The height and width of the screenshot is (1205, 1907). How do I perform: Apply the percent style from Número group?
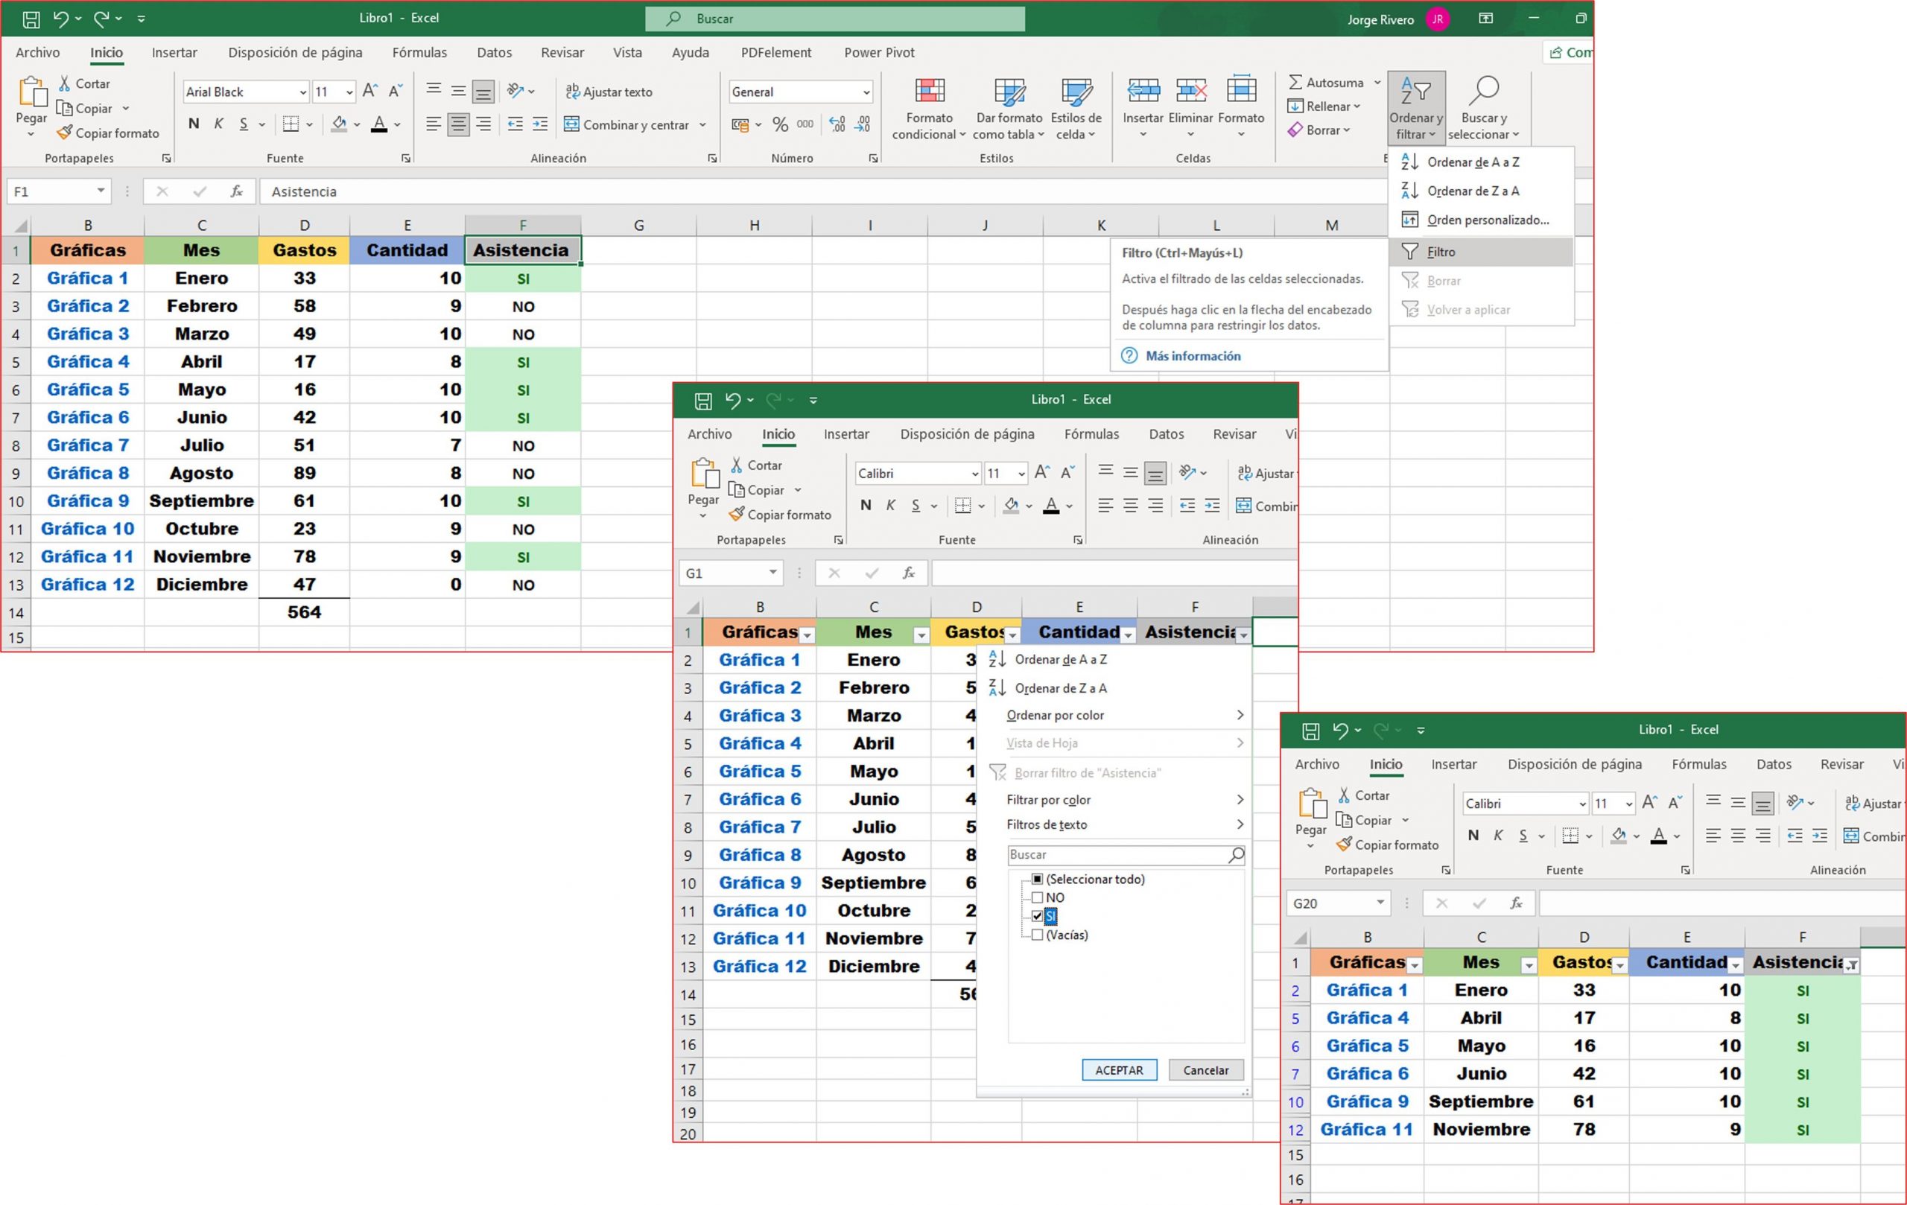click(779, 124)
